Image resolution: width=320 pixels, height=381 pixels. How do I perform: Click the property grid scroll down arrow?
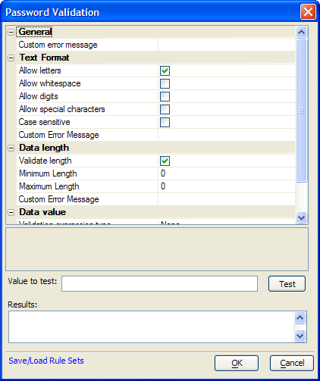click(x=301, y=217)
